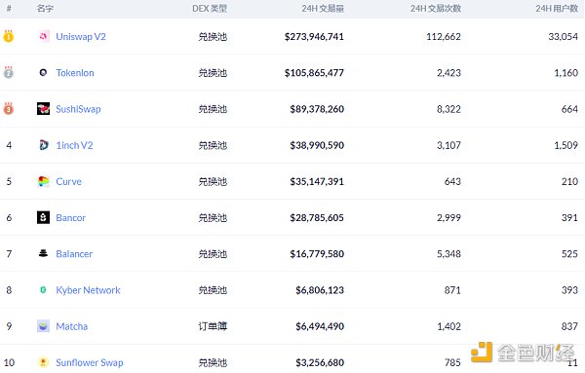Sort by the 24H用户数 column header
The width and height of the screenshot is (585, 373).
tap(557, 9)
